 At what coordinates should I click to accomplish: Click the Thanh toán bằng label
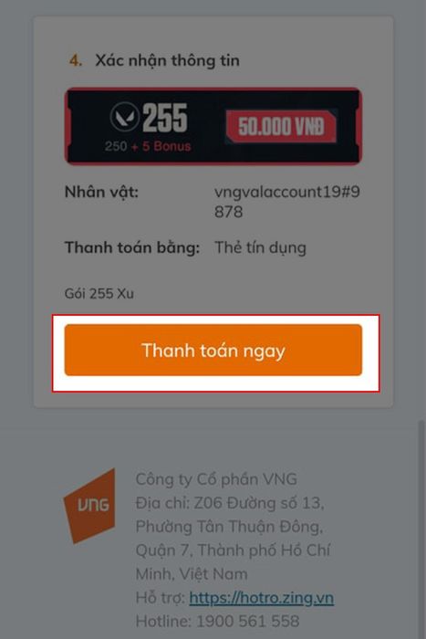(132, 247)
